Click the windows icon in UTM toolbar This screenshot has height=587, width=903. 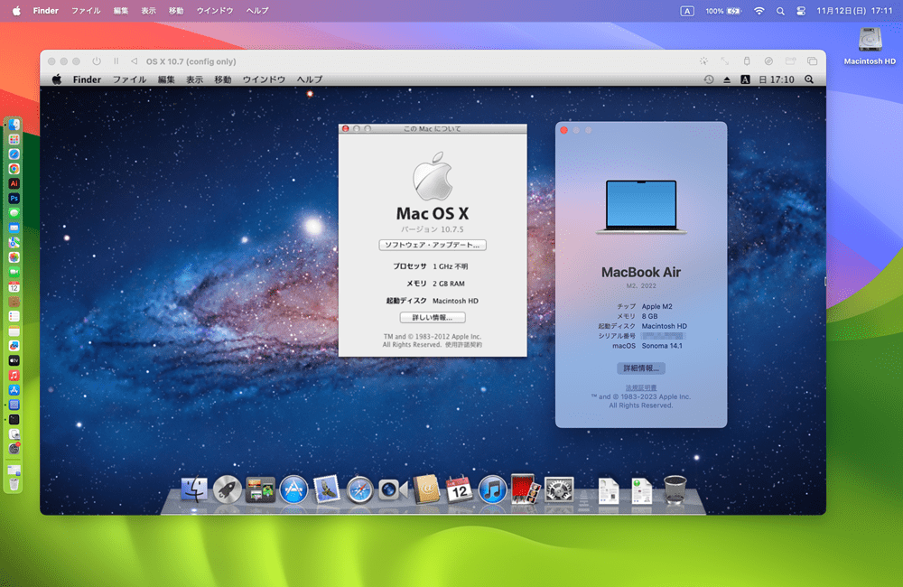point(812,61)
